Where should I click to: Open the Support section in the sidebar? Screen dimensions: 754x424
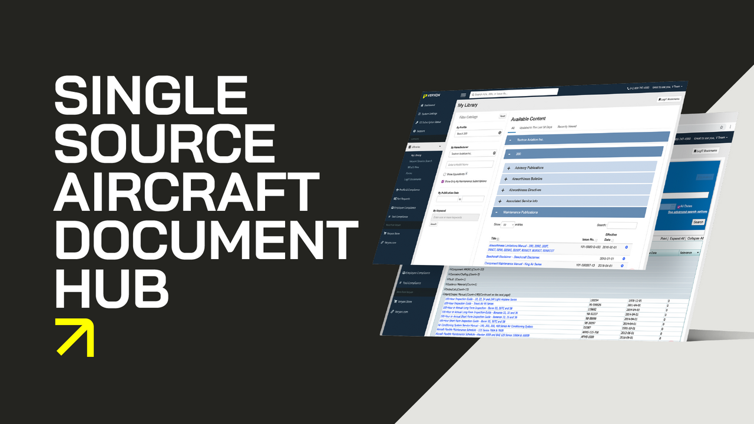(421, 131)
